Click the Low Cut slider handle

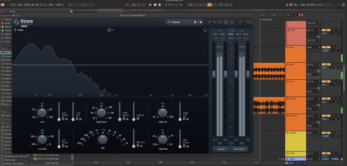tap(73, 119)
